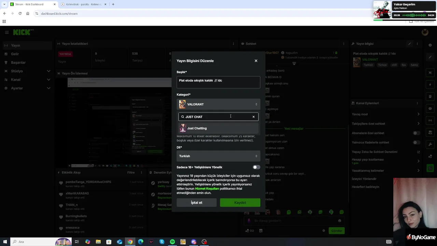
Task: Edit stream info with the pencil icon
Action: tap(409, 44)
